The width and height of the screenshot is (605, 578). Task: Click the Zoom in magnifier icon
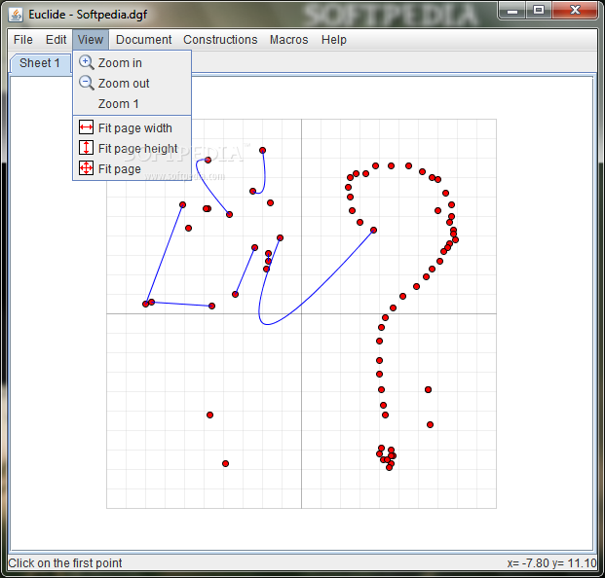point(86,62)
